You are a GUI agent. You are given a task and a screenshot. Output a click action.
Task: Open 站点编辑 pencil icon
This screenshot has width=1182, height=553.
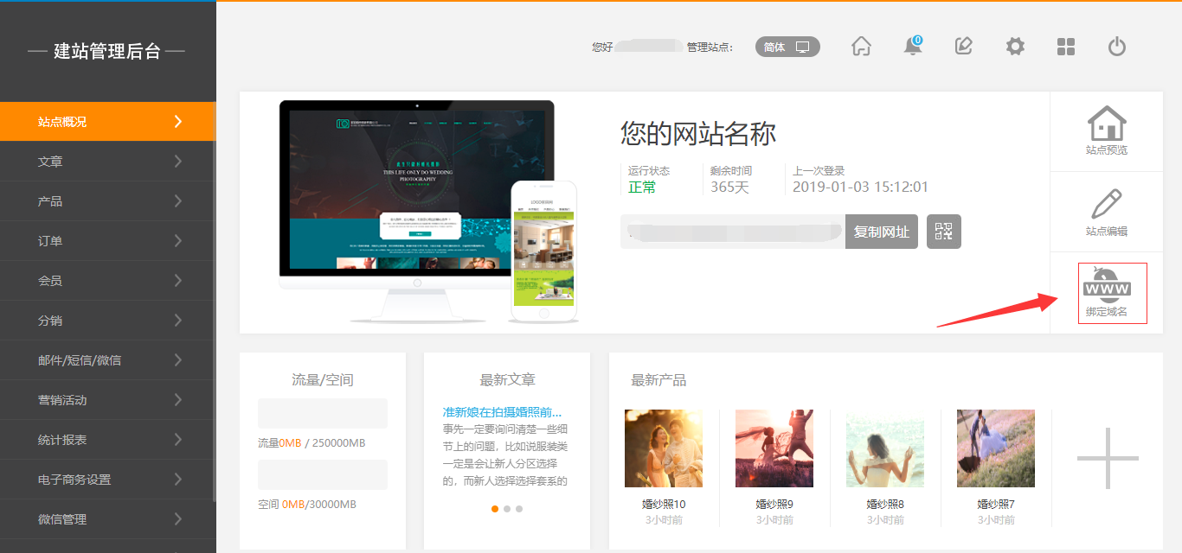pyautogui.click(x=1107, y=212)
